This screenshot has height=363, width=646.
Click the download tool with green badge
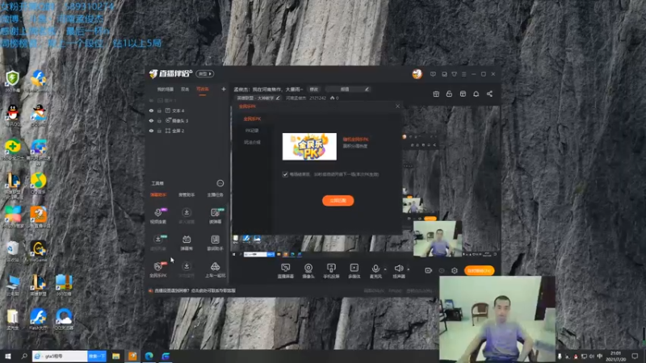pos(157,243)
